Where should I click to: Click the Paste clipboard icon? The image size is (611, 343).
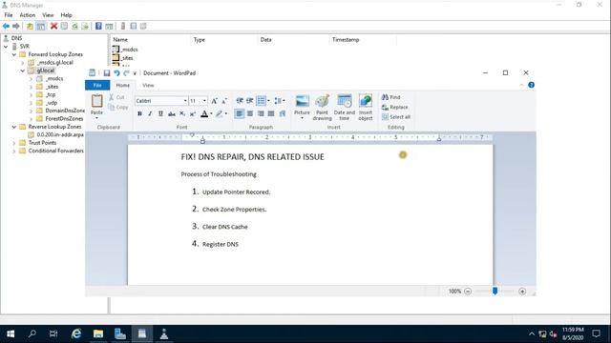click(x=96, y=101)
